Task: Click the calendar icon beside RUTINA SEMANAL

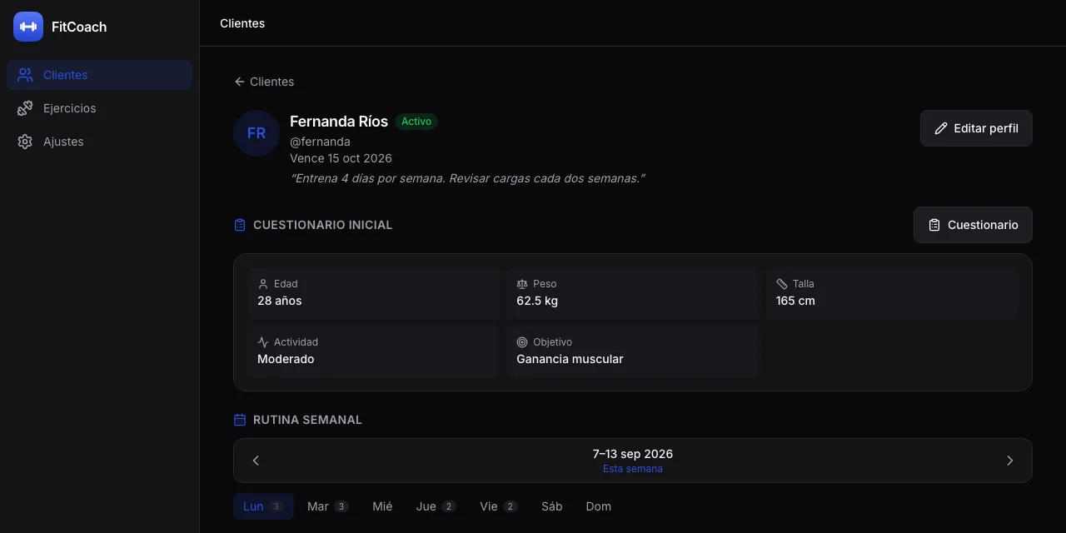Action: click(x=240, y=420)
